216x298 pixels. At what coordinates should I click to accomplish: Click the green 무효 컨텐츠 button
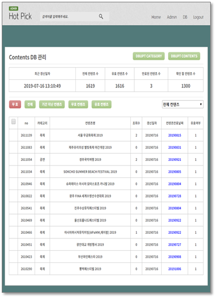click(78, 104)
